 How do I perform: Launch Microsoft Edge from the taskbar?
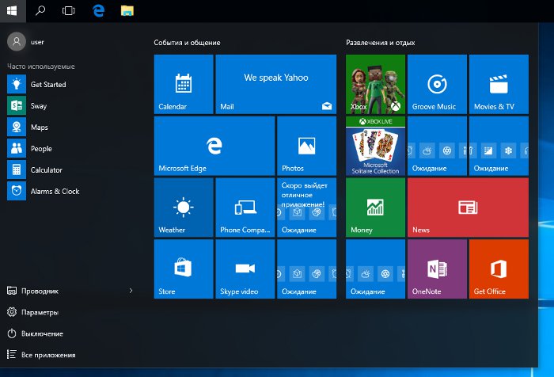pyautogui.click(x=98, y=10)
